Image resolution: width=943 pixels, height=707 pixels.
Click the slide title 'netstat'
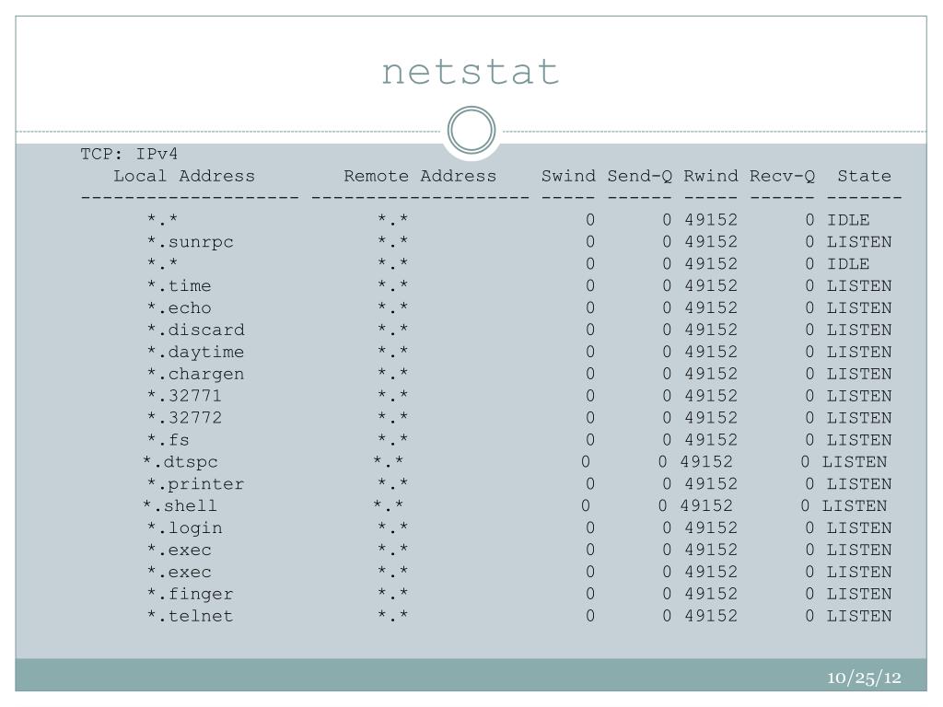[x=471, y=72]
